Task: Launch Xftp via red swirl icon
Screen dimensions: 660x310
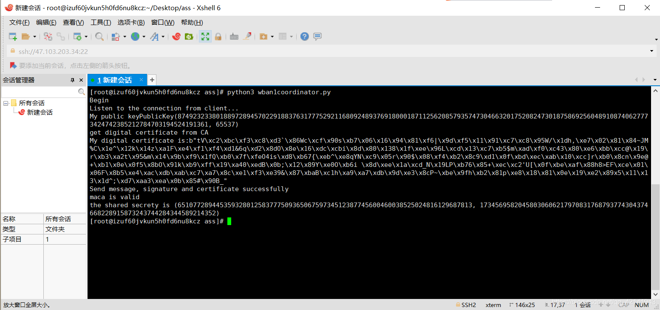Action: [x=176, y=37]
